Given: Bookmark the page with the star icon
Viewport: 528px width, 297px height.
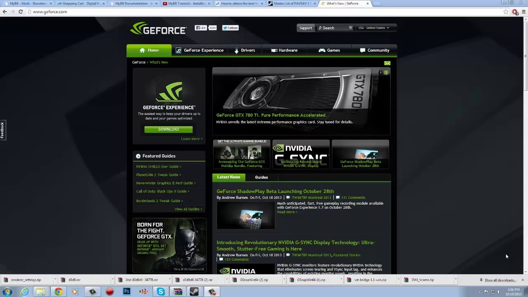Looking at the screenshot, I should (506, 12).
